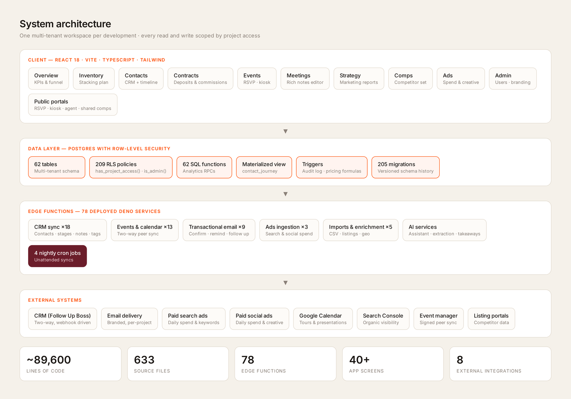The width and height of the screenshot is (571, 399).
Task: Open the Ads spend & creative card
Action: pos(461,79)
